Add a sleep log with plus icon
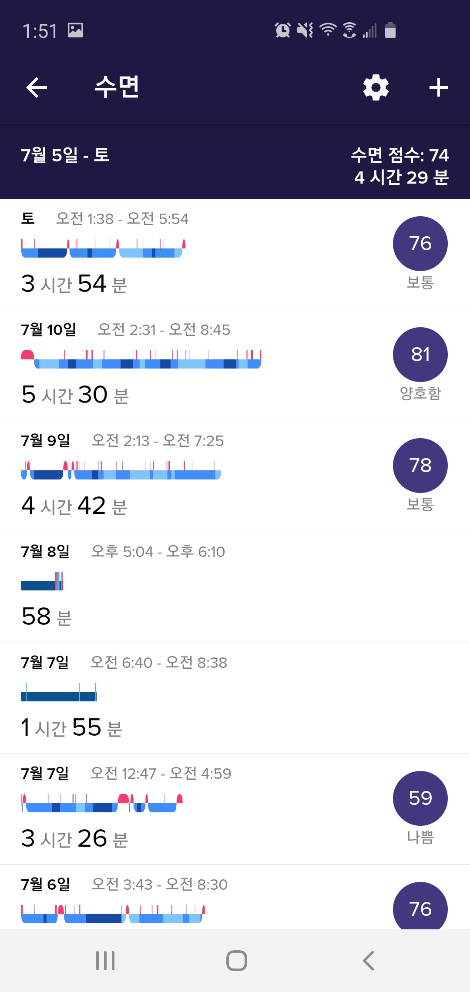 (438, 87)
